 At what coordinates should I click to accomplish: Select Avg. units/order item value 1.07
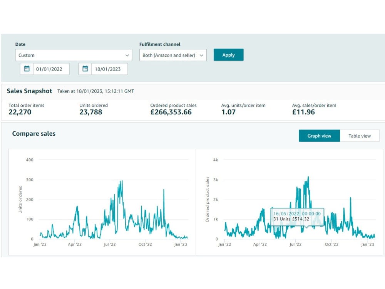tap(228, 112)
